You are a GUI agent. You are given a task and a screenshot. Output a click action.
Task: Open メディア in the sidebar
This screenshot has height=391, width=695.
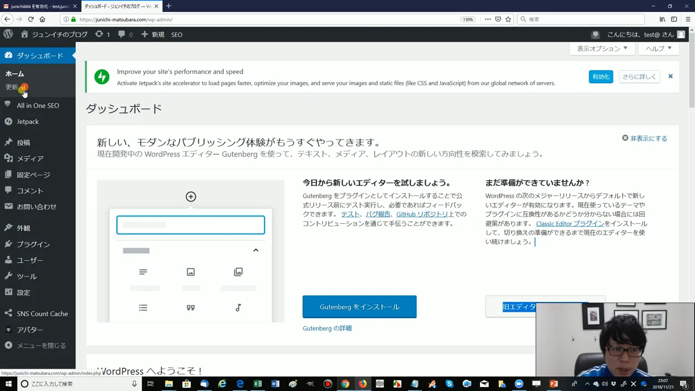(x=37, y=159)
